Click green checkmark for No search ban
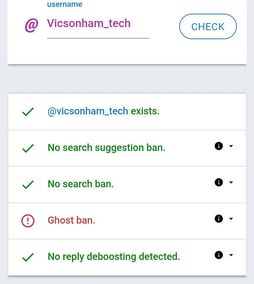Image resolution: width=254 pixels, height=284 pixels. [x=28, y=185]
